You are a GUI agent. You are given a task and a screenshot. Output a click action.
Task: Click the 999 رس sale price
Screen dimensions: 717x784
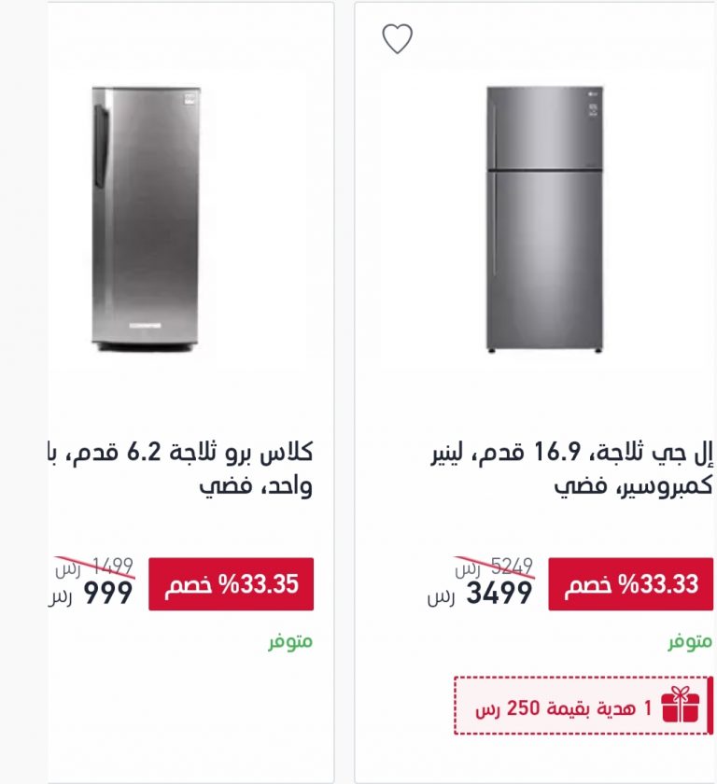(91, 594)
